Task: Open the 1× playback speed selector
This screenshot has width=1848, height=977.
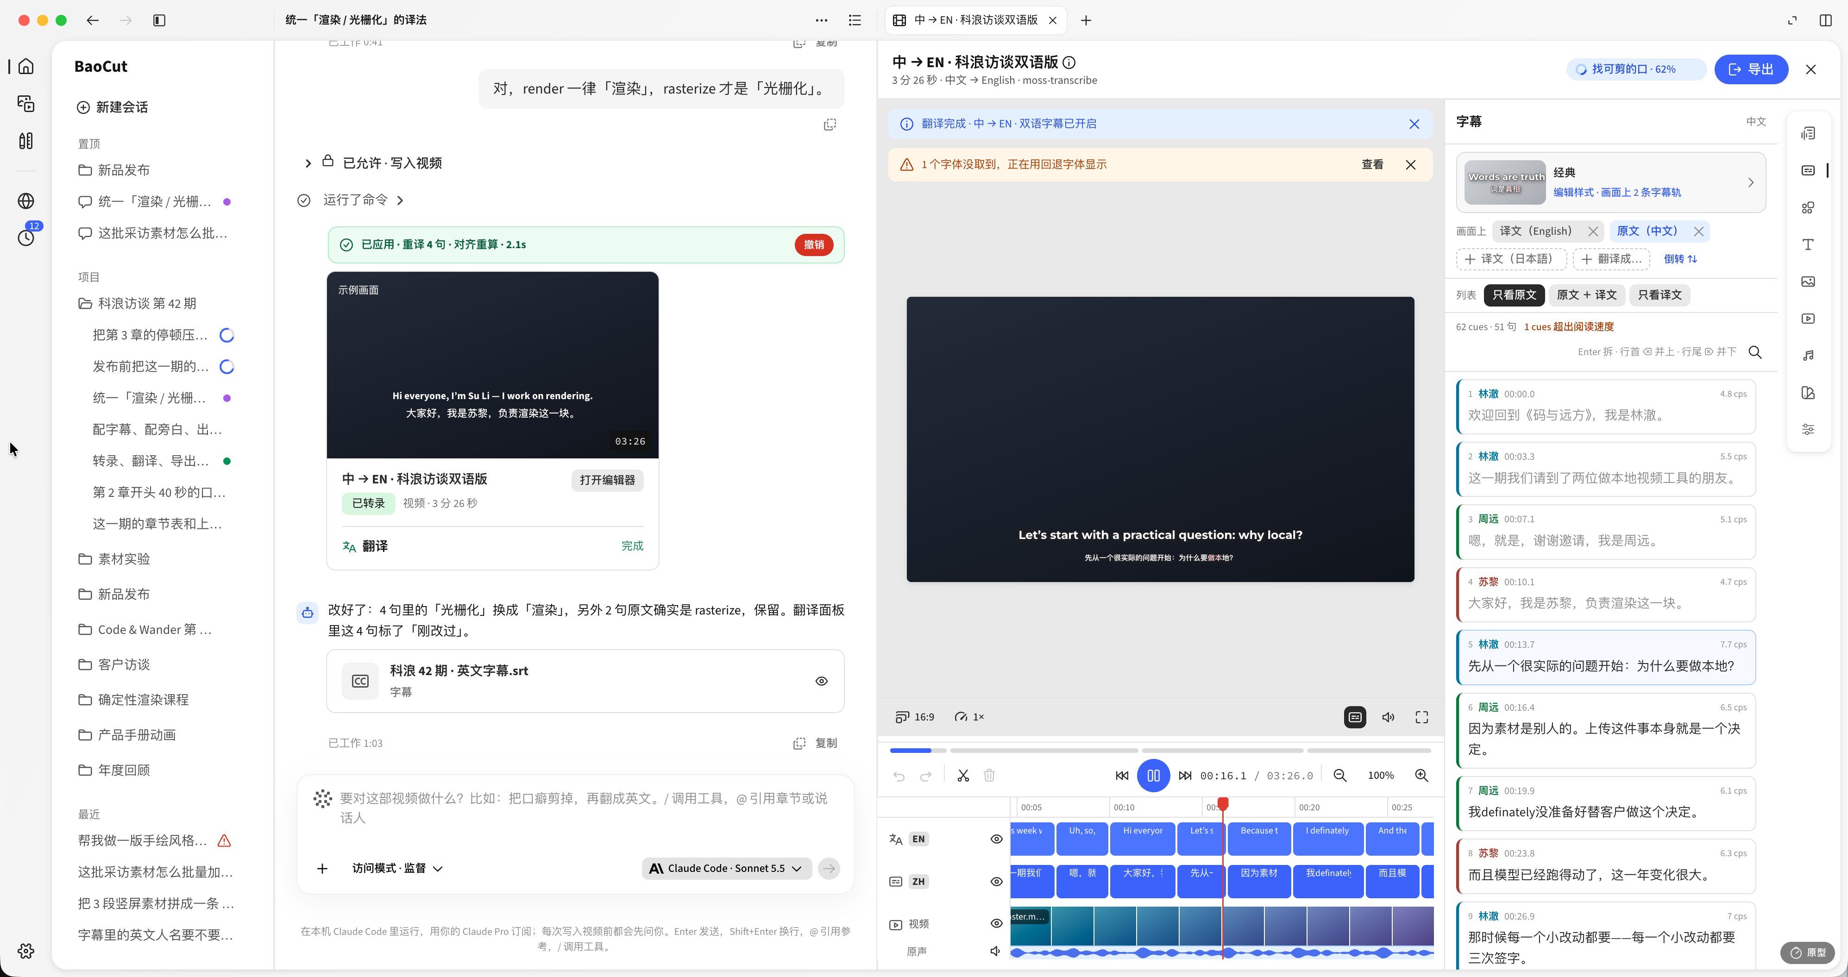Action: pyautogui.click(x=969, y=717)
